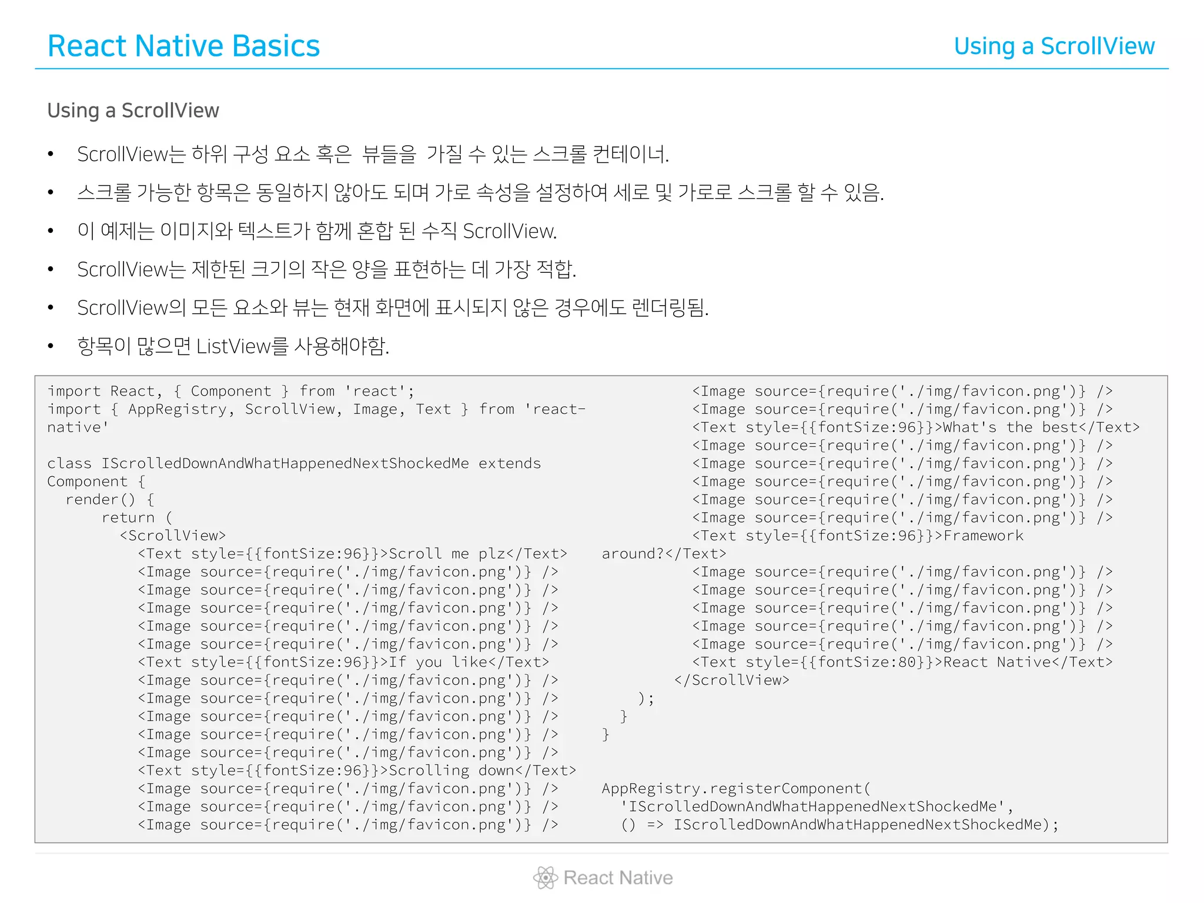The height and width of the screenshot is (903, 1204).
Task: Click the Text line 'If you like'
Action: point(343,662)
